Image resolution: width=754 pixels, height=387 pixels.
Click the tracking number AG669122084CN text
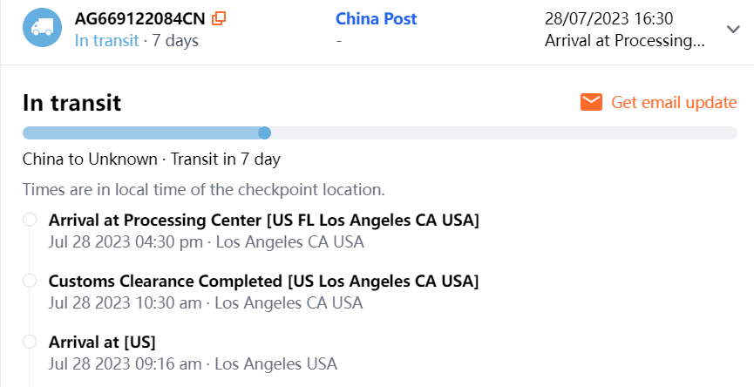(140, 18)
